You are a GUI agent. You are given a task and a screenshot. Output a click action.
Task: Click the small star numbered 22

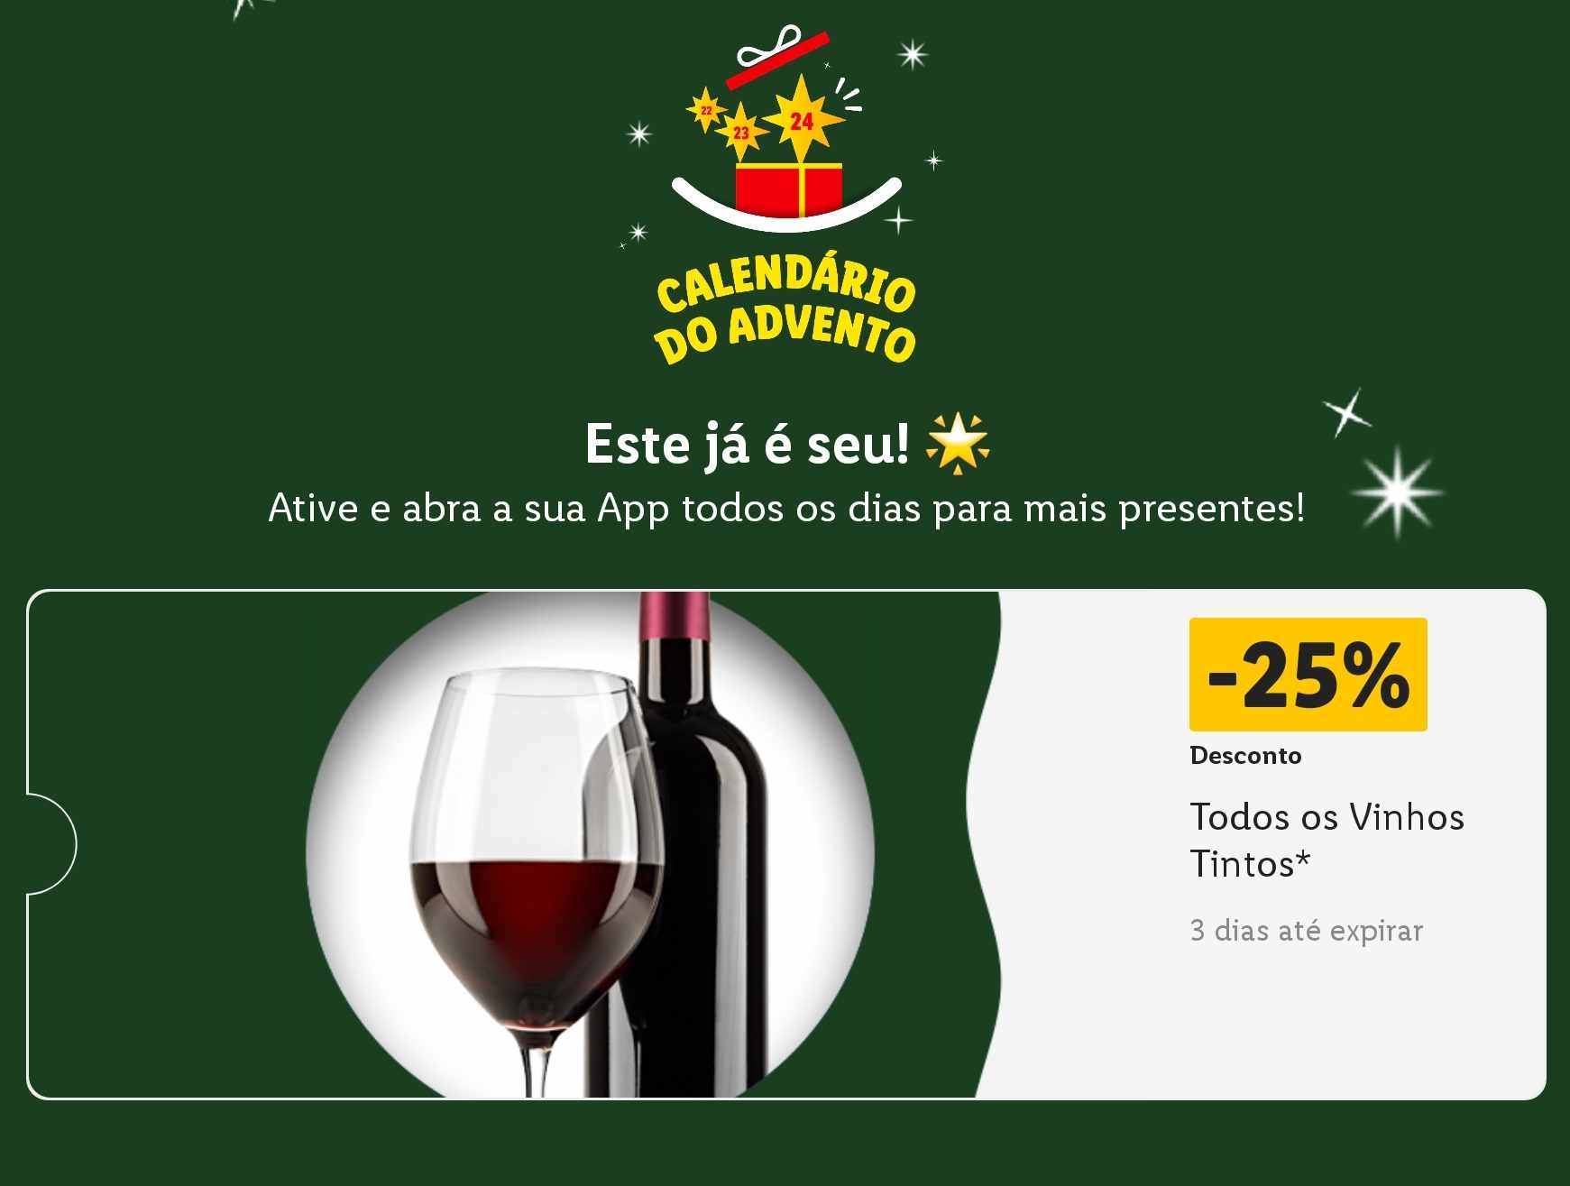pyautogui.click(x=706, y=110)
